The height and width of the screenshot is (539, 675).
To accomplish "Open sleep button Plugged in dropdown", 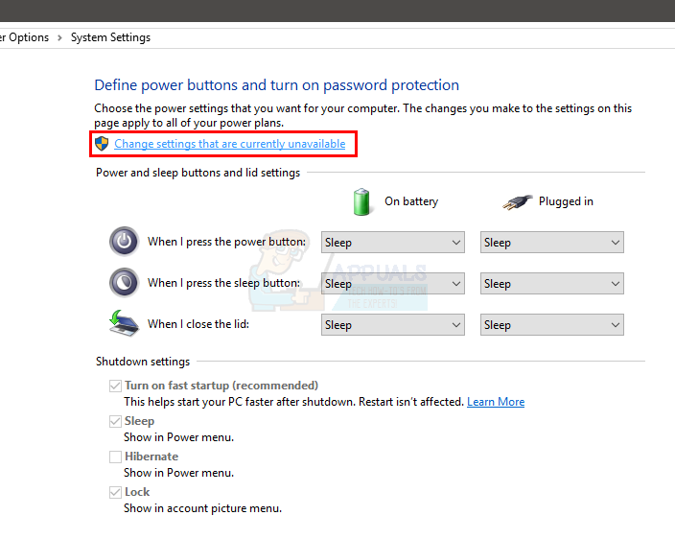I will 551,284.
